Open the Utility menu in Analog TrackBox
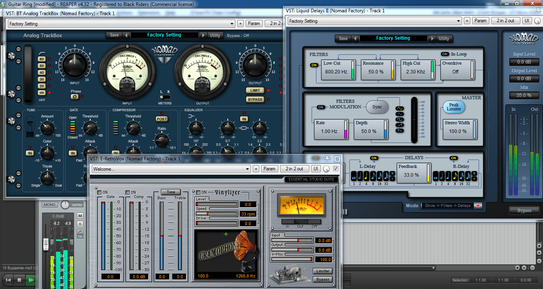543x289 pixels. 215,35
